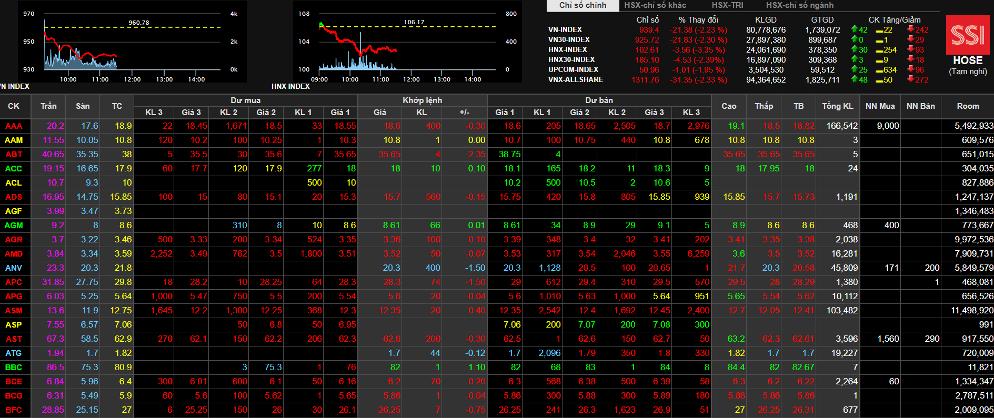Open the HSX-chỉ số khác tab
994x418 pixels.
point(655,5)
